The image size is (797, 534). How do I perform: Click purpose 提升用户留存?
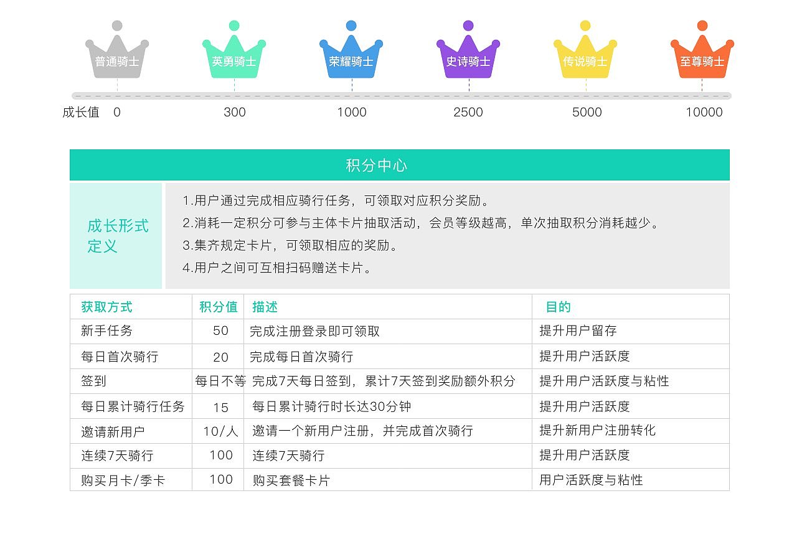click(578, 331)
